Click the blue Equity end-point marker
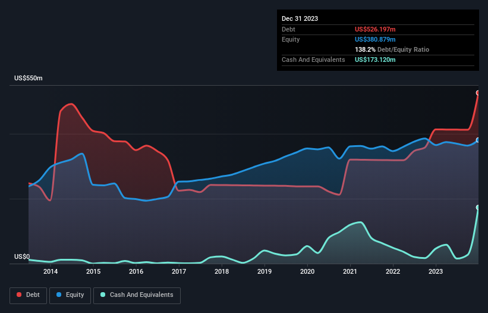The height and width of the screenshot is (313, 488). 478,140
